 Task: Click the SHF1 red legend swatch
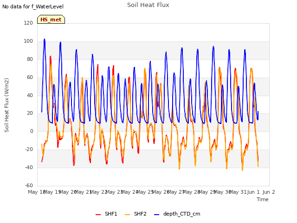(x=98, y=215)
